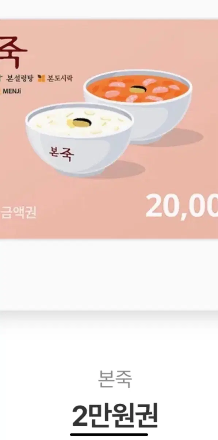The image size is (218, 440).
Task: Click the 2만원권 title text
Action: (x=114, y=415)
